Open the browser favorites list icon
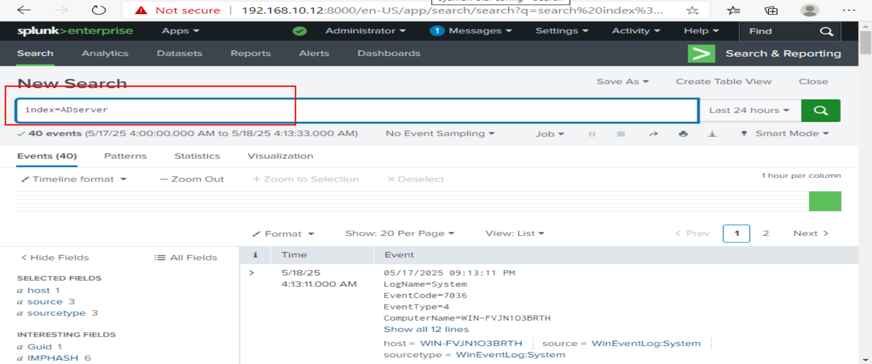Screen dimensions: 872x364 click(733, 10)
